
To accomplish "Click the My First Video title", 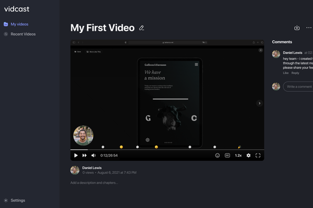I will (102, 28).
